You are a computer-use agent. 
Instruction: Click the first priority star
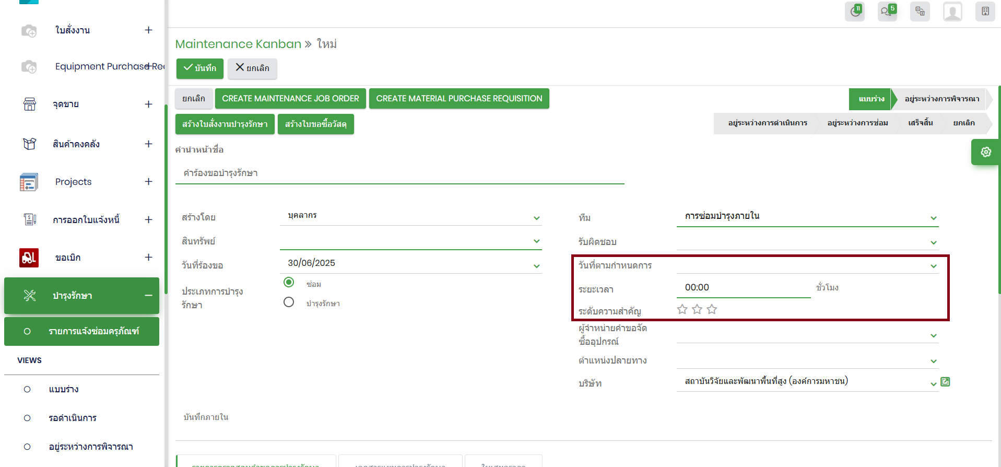click(682, 310)
